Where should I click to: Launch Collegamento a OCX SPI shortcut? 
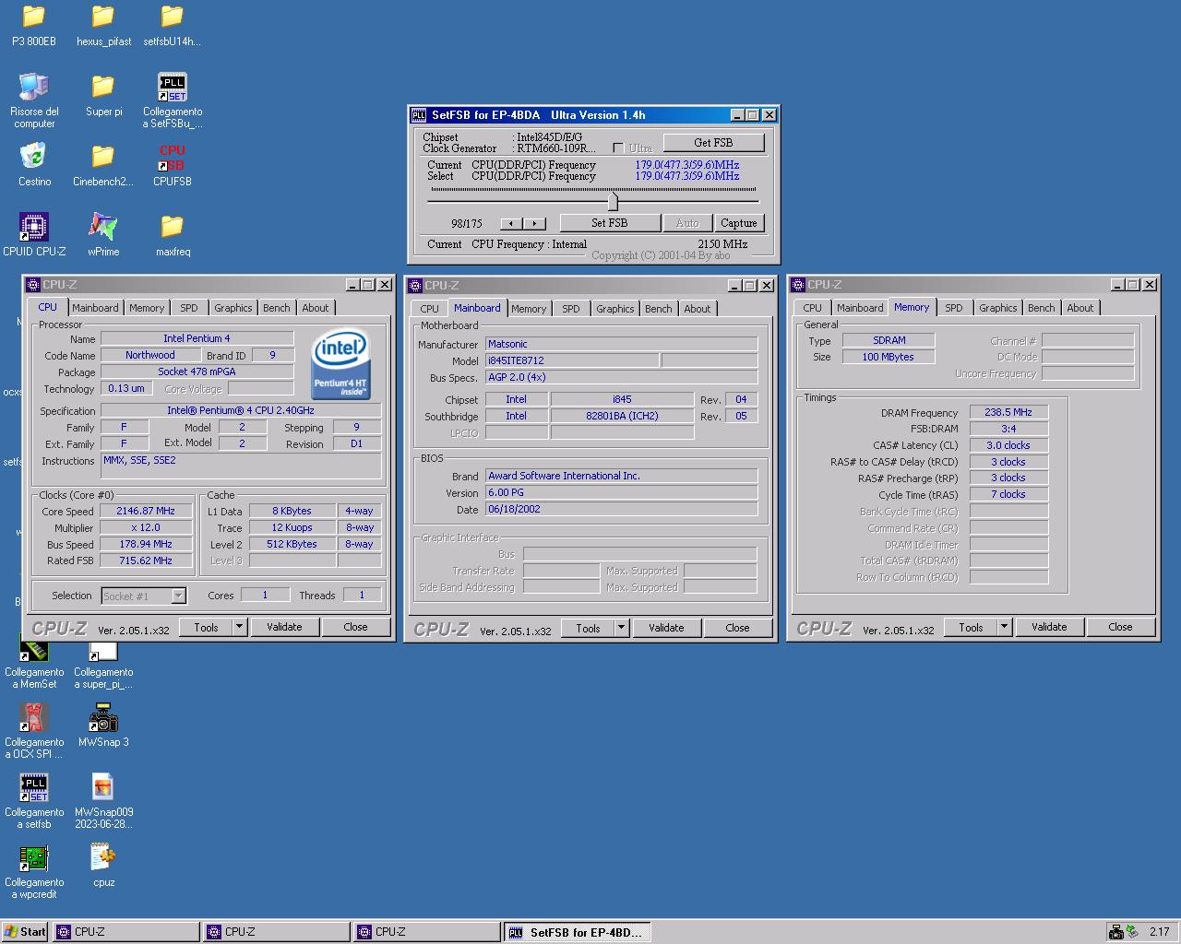pos(34,717)
